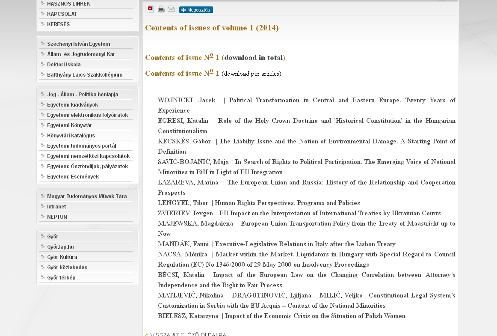Viewport: 497px width, 336px height.
Task: Open Egyetemi elektronikus folyóiratok
Action: click(x=88, y=115)
